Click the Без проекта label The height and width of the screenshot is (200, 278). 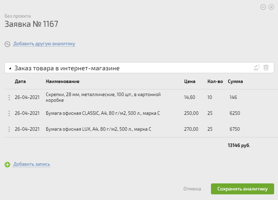click(18, 16)
